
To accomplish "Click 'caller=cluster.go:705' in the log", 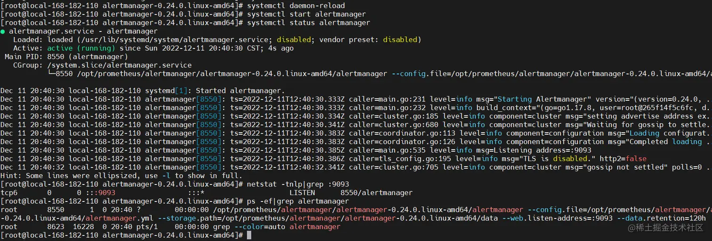I will (x=394, y=167).
